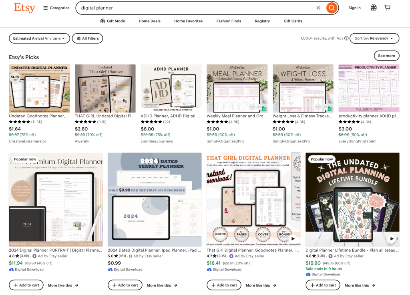Expand the Estimated Arrival dropdown
The image size is (410, 295).
pyautogui.click(x=39, y=38)
